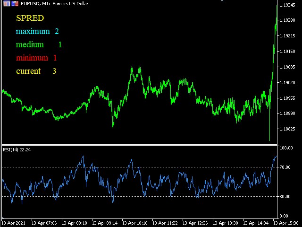Viewport: 302px width, 227px height.
Task: Click the 1.19345 price scale label
Action: pos(287,5)
